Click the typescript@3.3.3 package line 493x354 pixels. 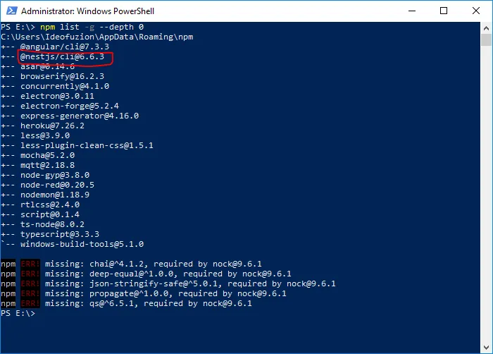coord(60,234)
